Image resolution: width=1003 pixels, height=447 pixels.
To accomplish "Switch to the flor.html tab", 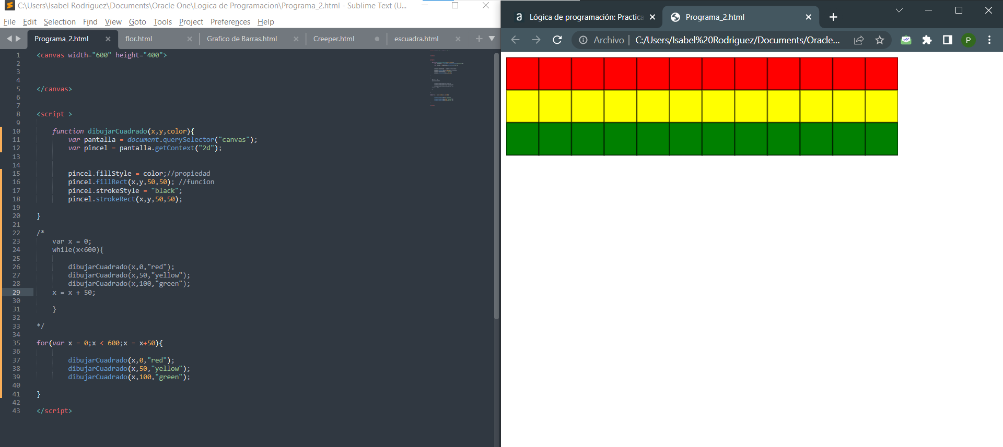I will (139, 39).
